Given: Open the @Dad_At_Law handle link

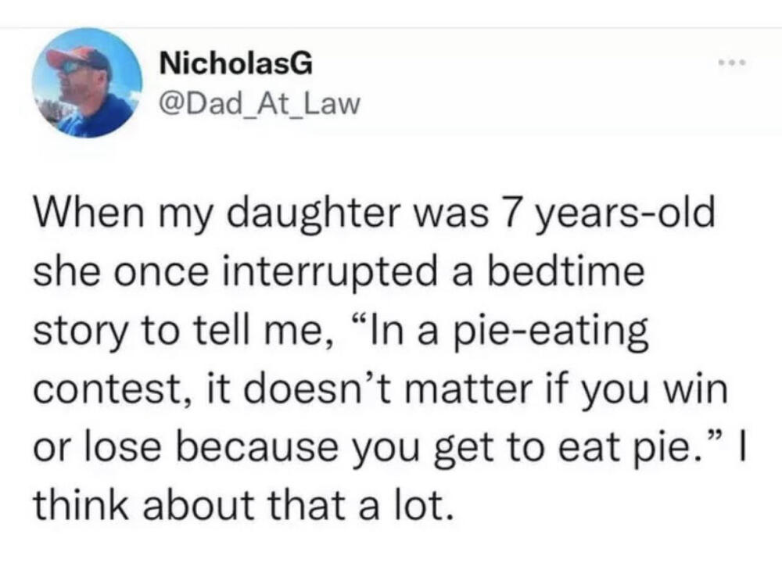Looking at the screenshot, I should (x=259, y=103).
